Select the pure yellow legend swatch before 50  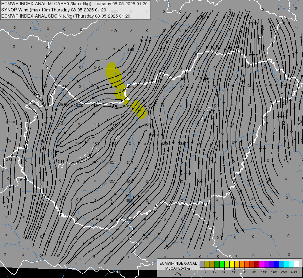click(x=232, y=264)
